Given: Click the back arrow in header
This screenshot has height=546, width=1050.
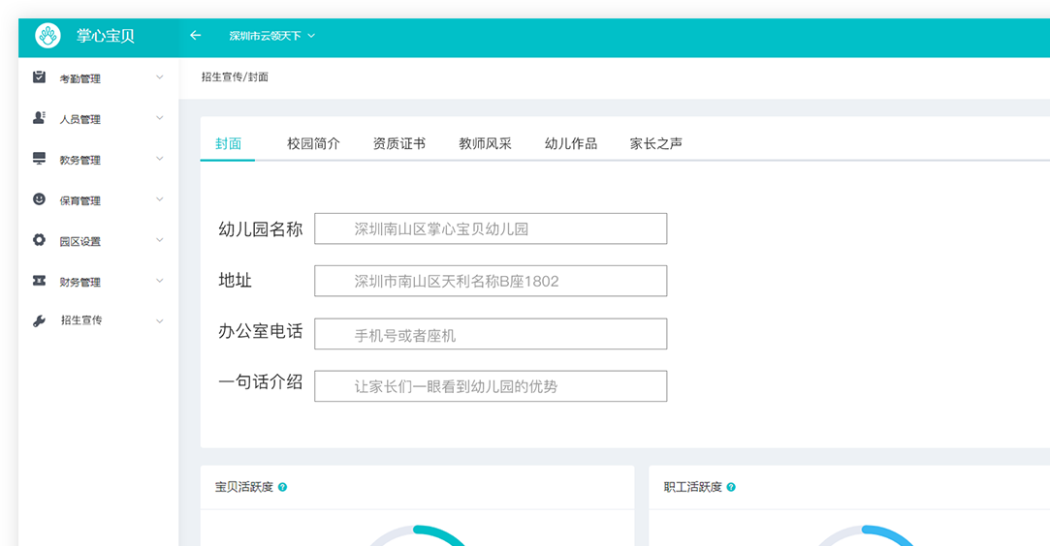Looking at the screenshot, I should [x=195, y=36].
